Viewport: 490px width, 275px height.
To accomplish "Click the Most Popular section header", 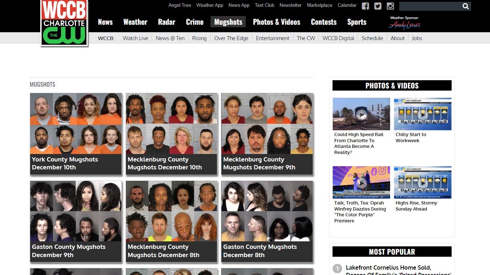I will pyautogui.click(x=392, y=252).
